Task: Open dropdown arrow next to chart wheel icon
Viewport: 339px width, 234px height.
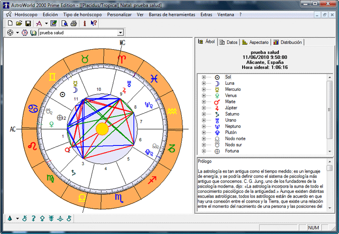Action: tap(17, 33)
